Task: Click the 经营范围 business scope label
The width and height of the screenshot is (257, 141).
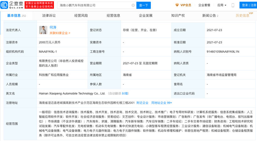Action: tap(12, 124)
